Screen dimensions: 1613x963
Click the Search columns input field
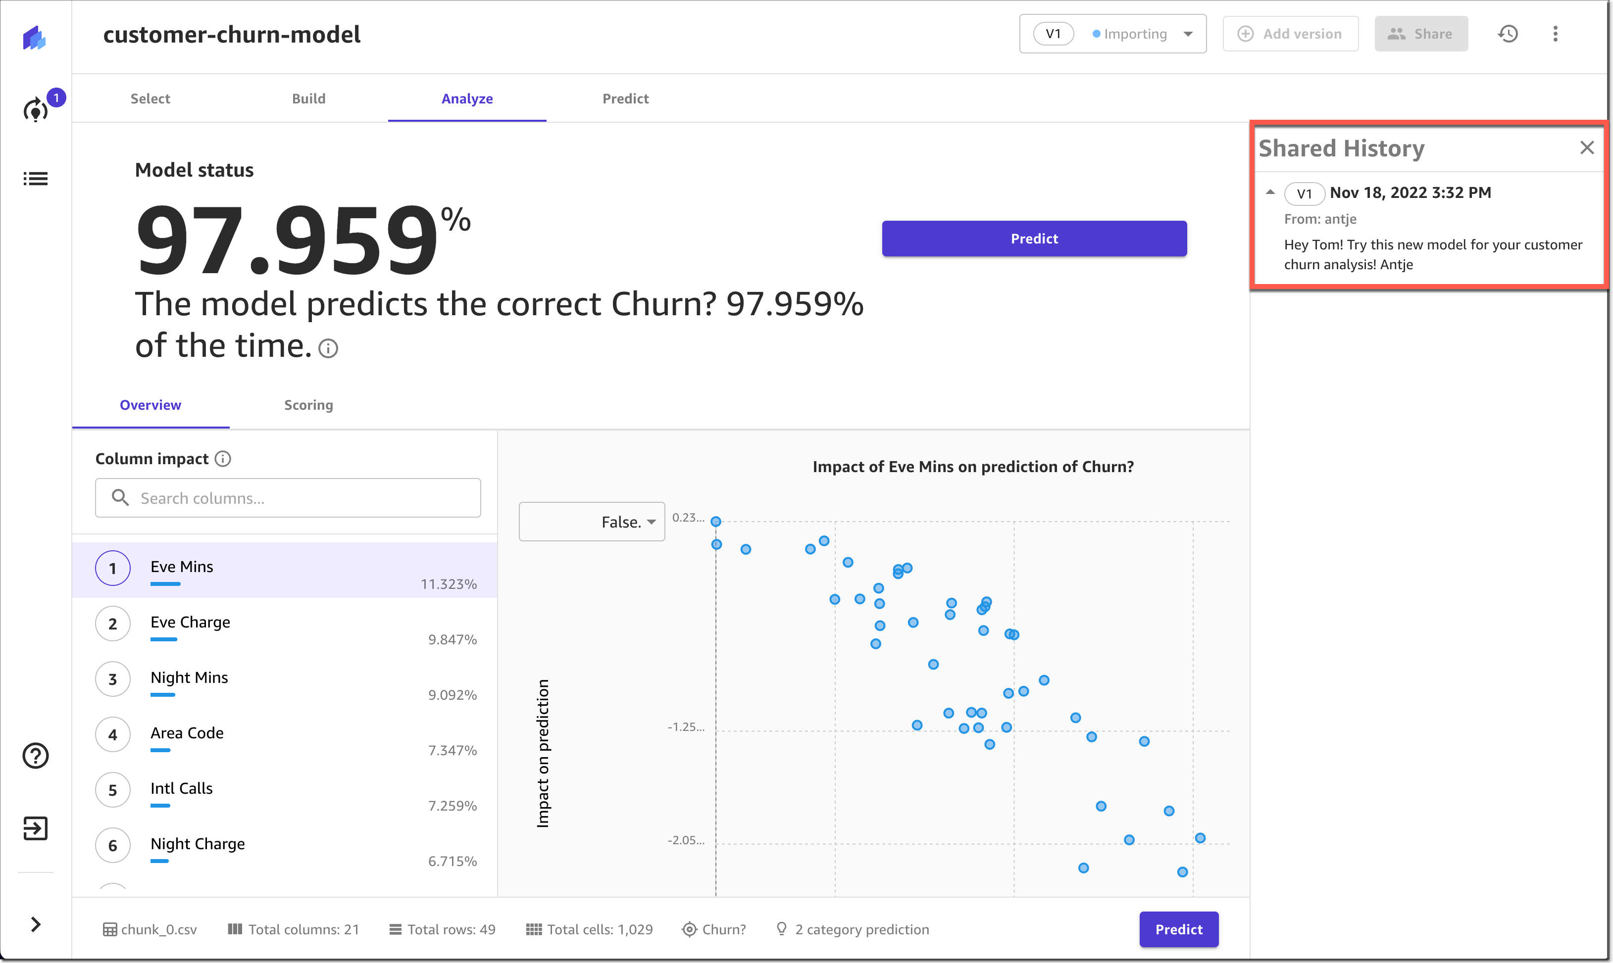pos(288,498)
